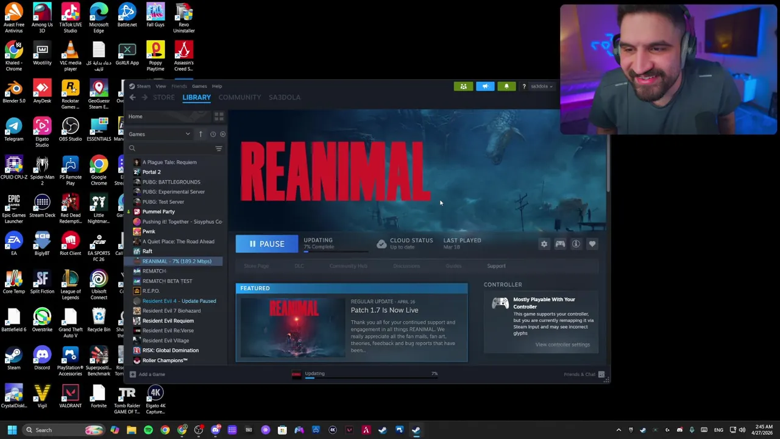Go to library Home
Viewport: 780px width, 439px height.
[x=135, y=116]
